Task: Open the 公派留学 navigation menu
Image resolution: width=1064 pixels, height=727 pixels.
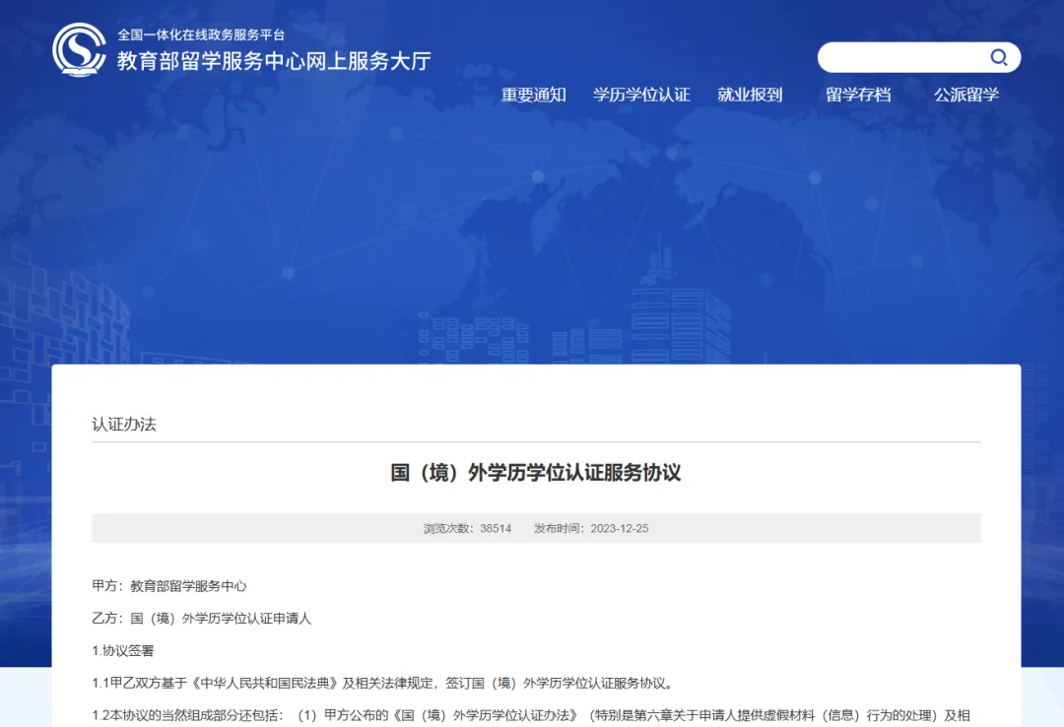Action: (x=964, y=94)
